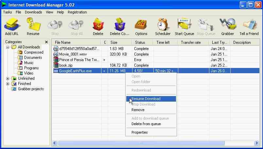Click the horizontal scrollbar thumb
Screen dimensions: 263x149
(x=141, y=143)
